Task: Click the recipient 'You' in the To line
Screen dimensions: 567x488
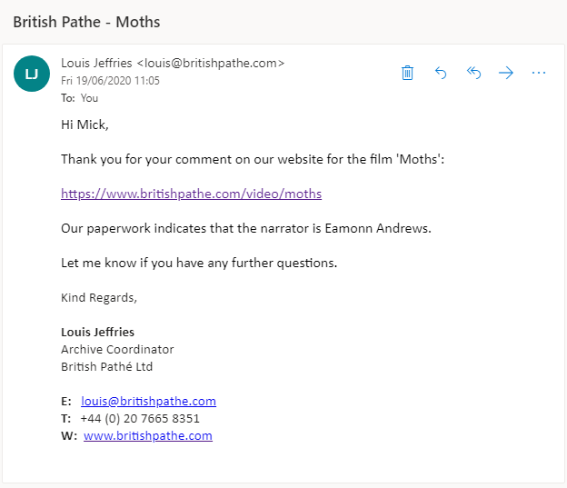Action: point(89,98)
